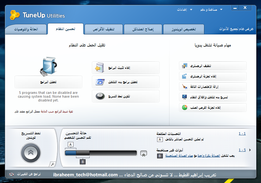Click the تعطيل البرامج button
This screenshot has height=183, width=261.
pyautogui.click(x=48, y=82)
